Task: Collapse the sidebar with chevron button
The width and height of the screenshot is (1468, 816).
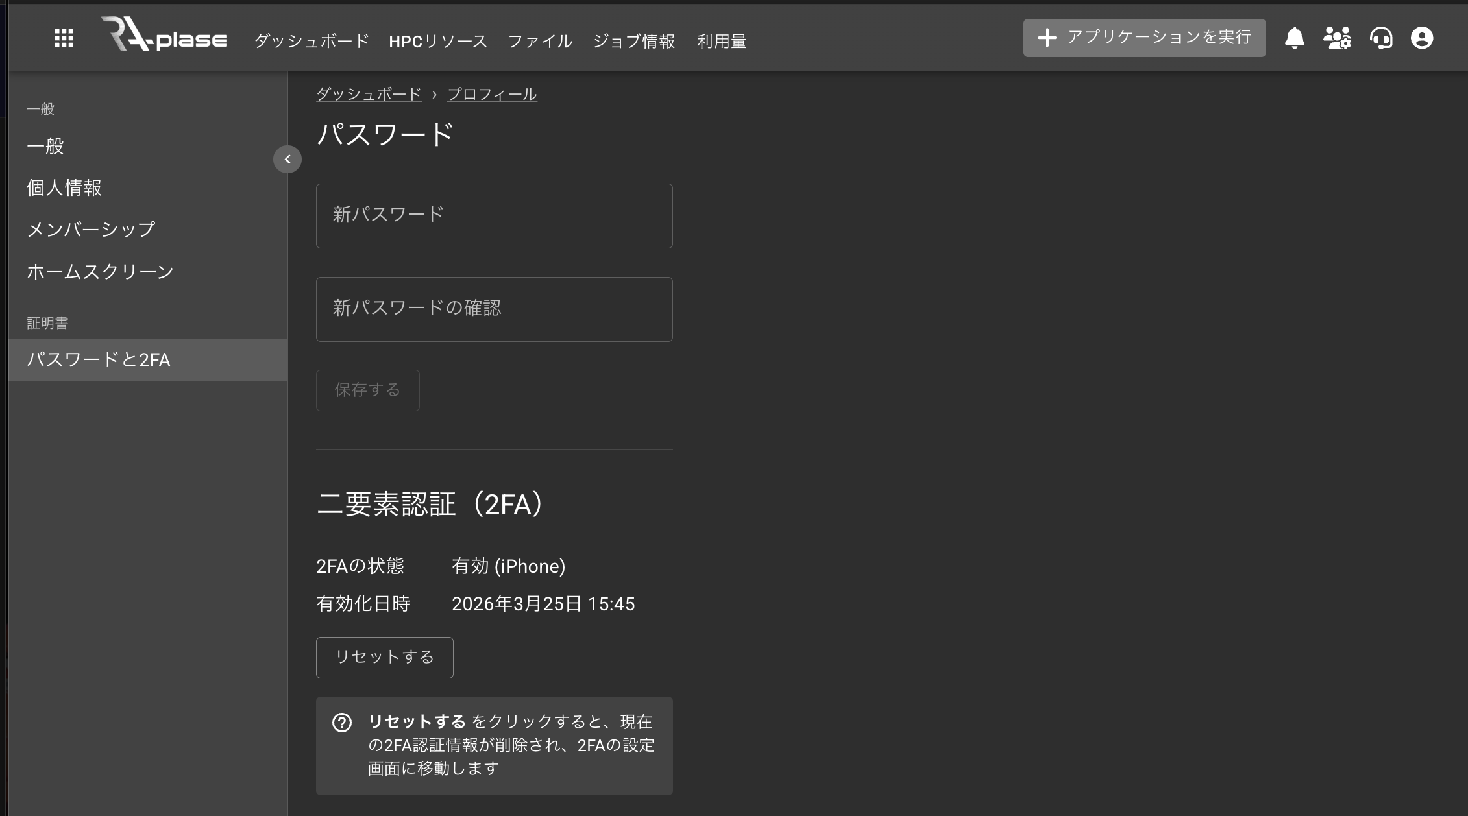Action: pyautogui.click(x=287, y=160)
